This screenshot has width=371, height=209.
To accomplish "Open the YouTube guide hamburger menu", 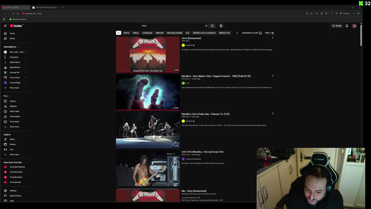I will pos(5,26).
